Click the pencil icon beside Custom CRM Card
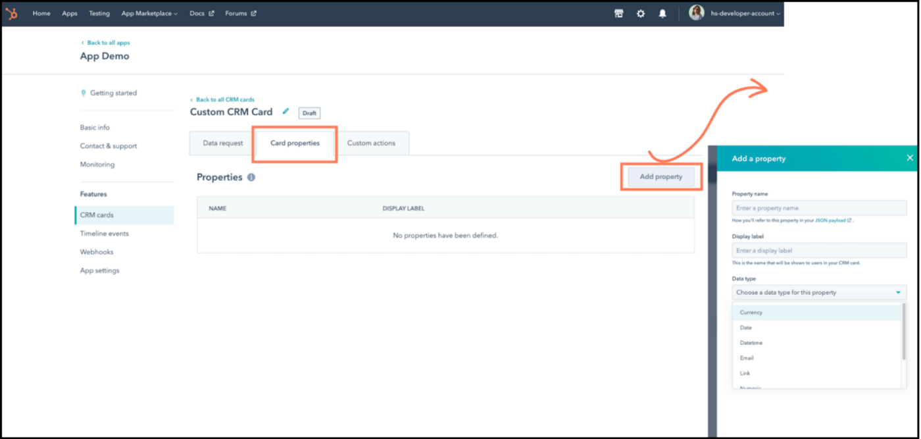921x439 pixels. pos(286,112)
